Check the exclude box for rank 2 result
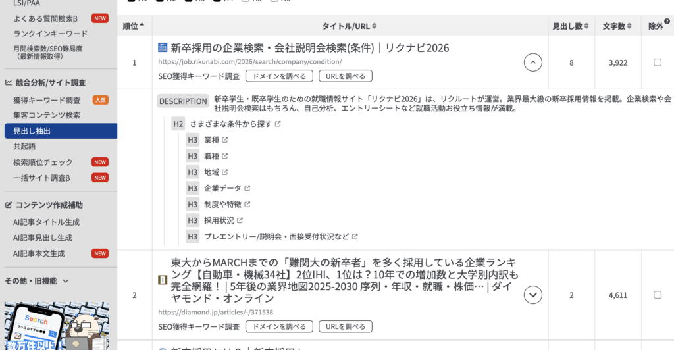The height and width of the screenshot is (350, 674). pyautogui.click(x=658, y=295)
